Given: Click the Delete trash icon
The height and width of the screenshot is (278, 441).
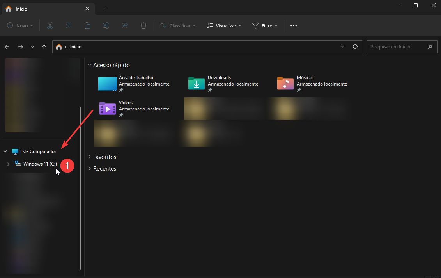Looking at the screenshot, I should click(x=143, y=25).
